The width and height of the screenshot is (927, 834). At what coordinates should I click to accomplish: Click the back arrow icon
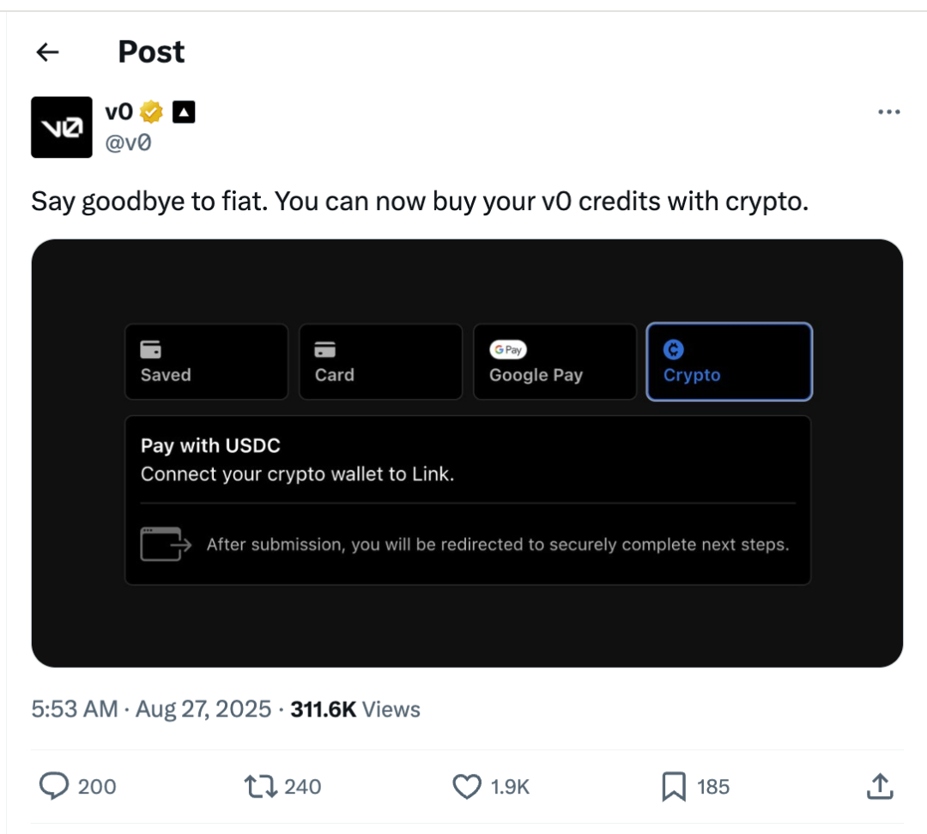(48, 52)
